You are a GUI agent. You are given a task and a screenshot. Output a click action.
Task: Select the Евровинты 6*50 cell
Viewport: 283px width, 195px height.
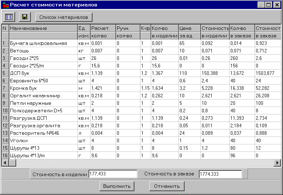click(43, 81)
